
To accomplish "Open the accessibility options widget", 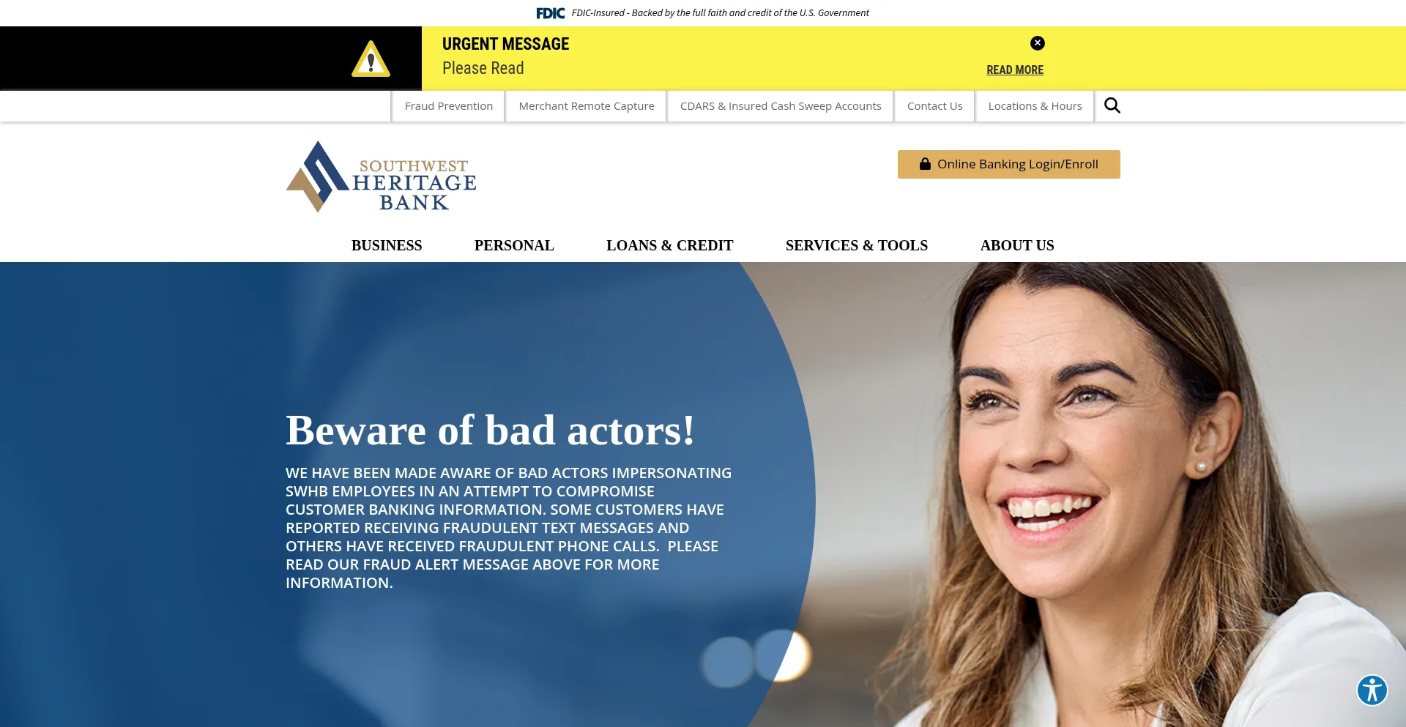I will 1372,690.
